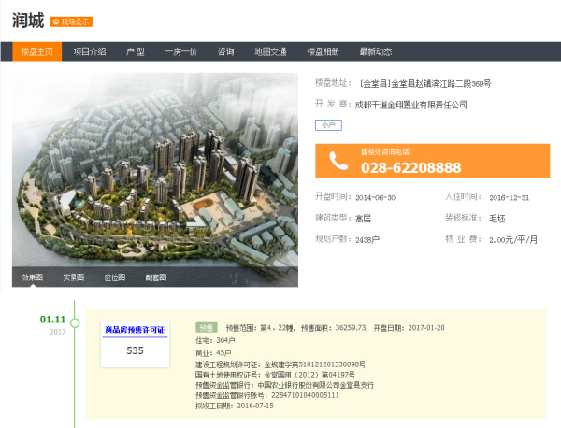Click the 小户 tag label
Screen dimensions: 561x428
tap(326, 124)
